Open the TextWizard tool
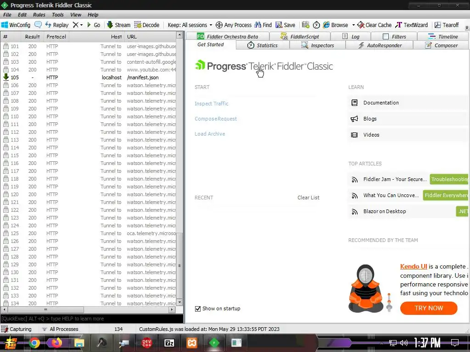Viewport: 470px width, 352px height. tap(411, 25)
